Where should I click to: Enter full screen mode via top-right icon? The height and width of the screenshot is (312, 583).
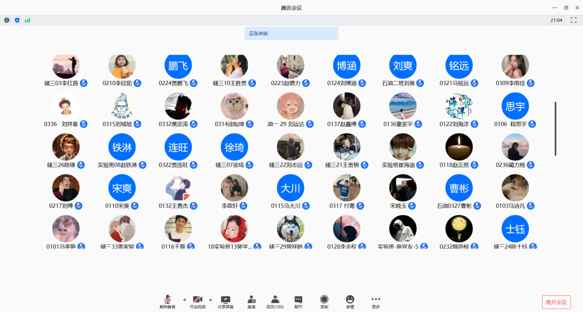point(573,20)
